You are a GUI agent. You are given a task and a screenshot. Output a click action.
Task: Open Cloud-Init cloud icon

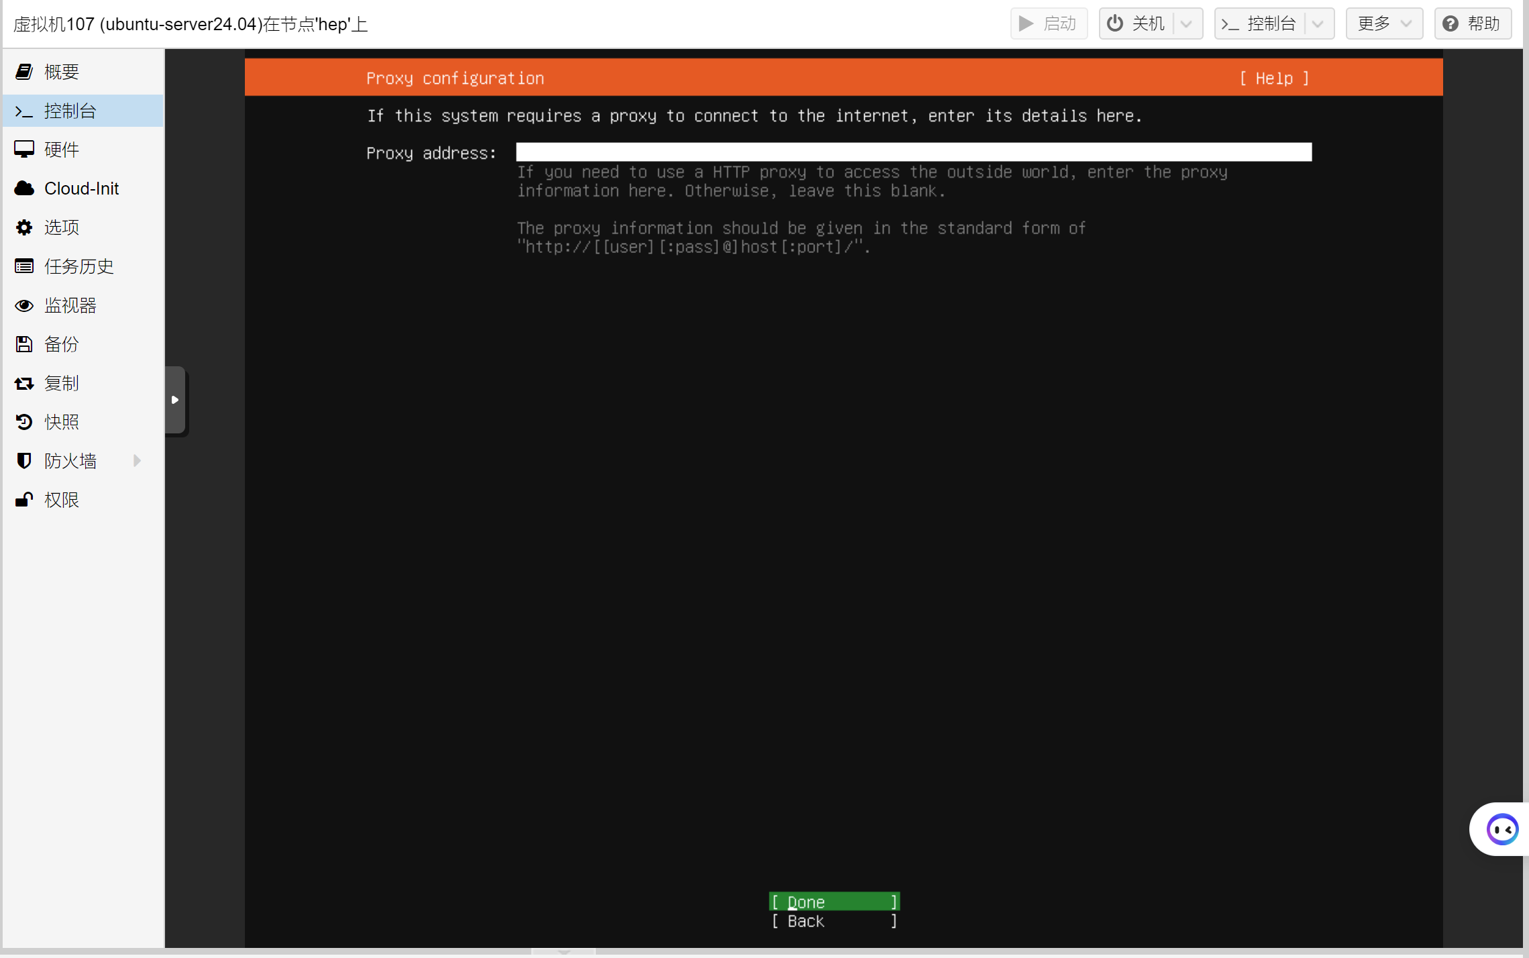click(x=24, y=189)
